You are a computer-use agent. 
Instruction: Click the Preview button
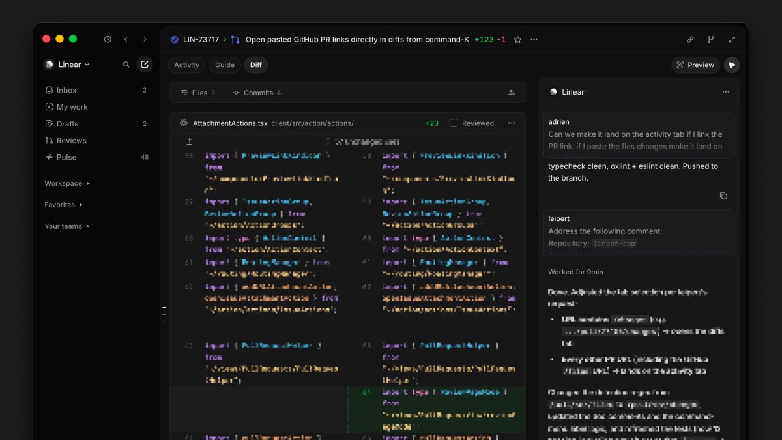(x=695, y=65)
